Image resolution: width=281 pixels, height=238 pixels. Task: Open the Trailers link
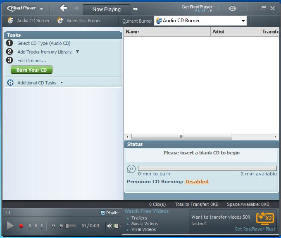[x=139, y=218]
